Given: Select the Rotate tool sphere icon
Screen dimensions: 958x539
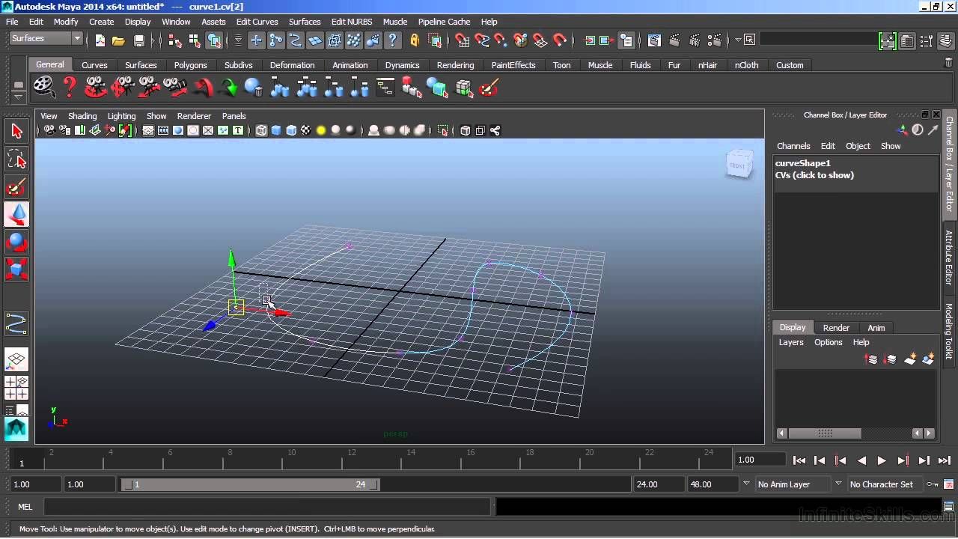Looking at the screenshot, I should [16, 243].
